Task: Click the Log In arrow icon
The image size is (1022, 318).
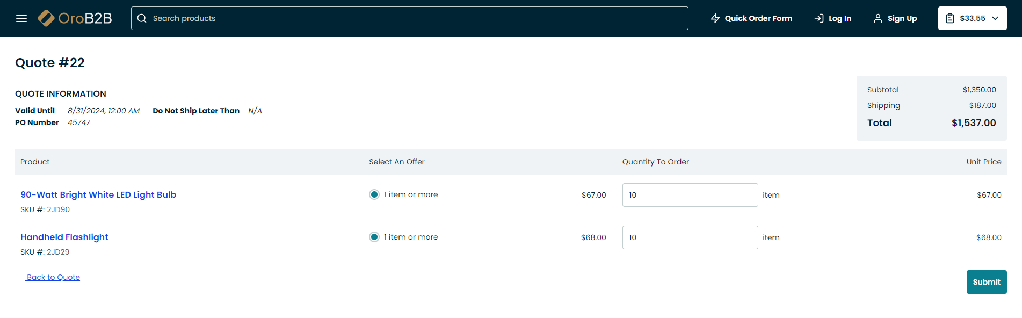Action: point(819,18)
